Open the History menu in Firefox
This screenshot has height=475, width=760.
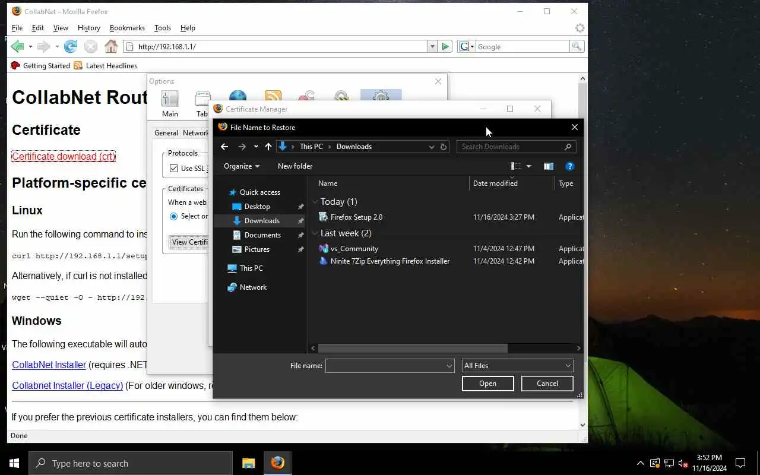click(88, 28)
